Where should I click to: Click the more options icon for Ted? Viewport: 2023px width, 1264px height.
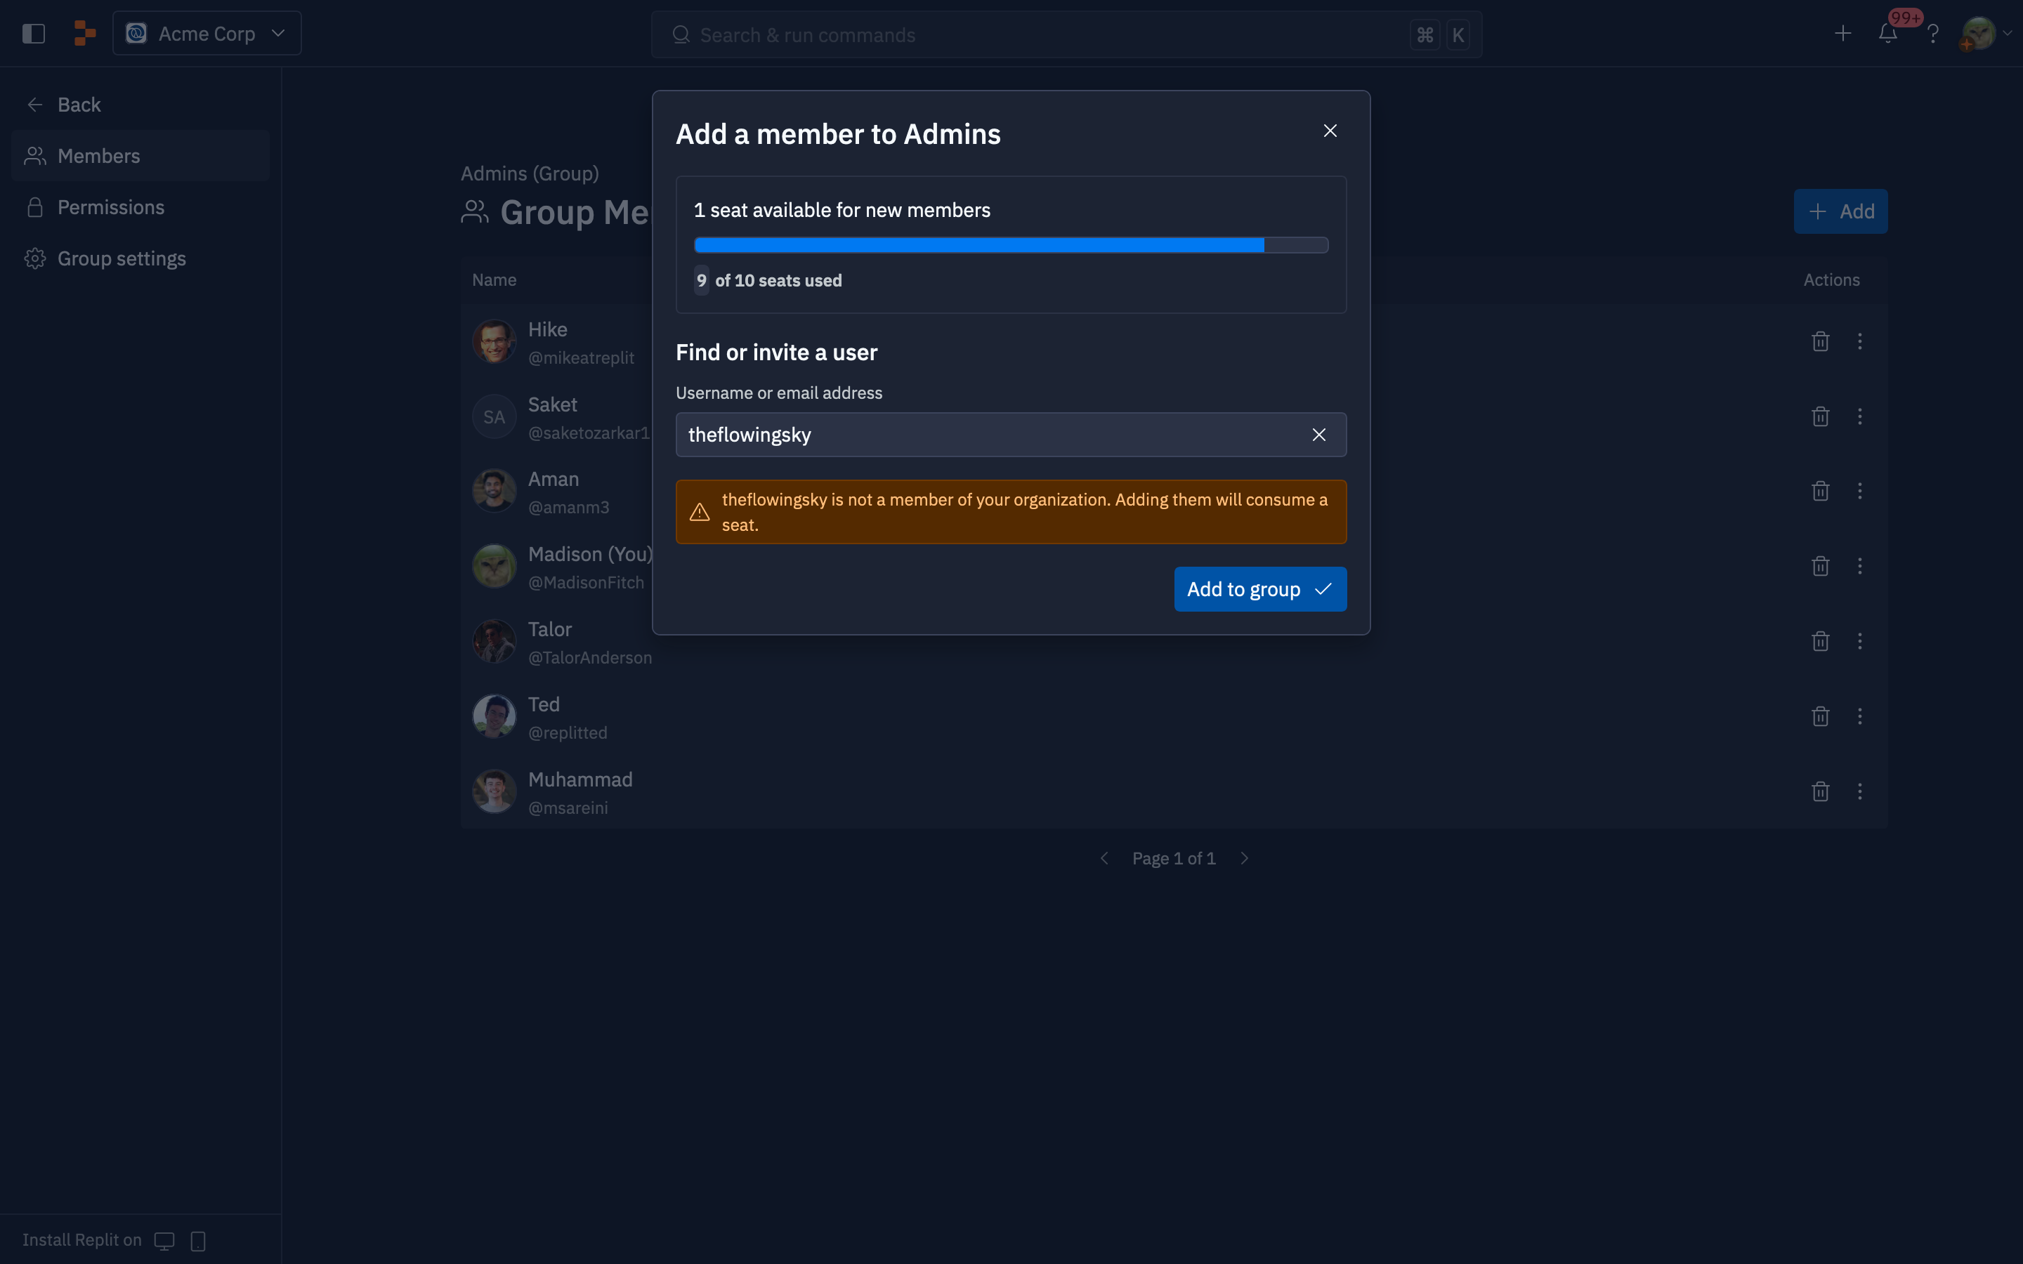pos(1860,716)
